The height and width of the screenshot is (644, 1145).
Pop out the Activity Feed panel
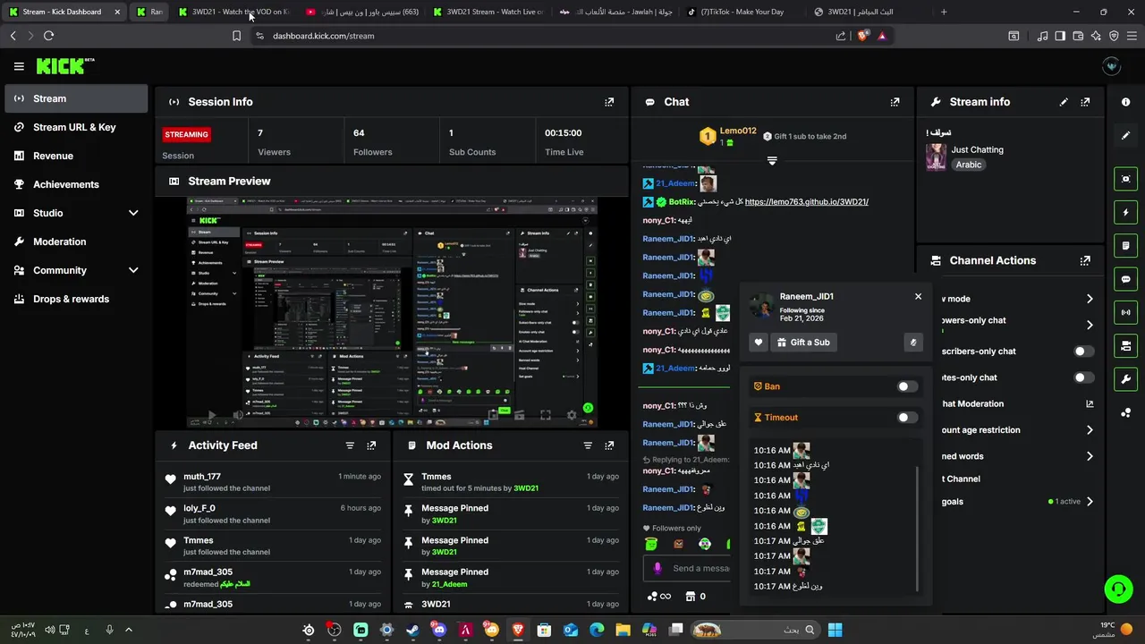pyautogui.click(x=371, y=445)
